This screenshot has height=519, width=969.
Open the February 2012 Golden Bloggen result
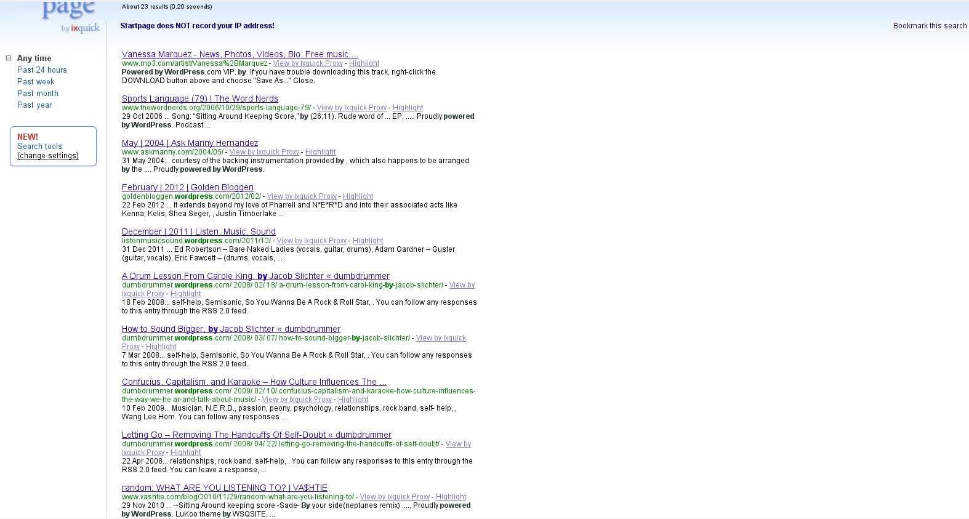[188, 187]
